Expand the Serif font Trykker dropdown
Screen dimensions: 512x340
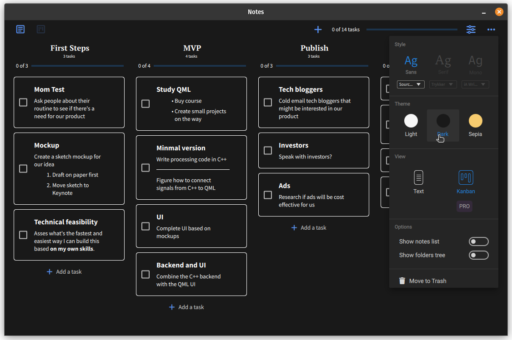[443, 84]
